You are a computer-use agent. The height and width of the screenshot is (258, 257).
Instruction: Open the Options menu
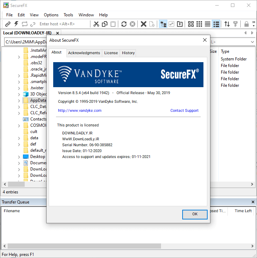(51, 15)
